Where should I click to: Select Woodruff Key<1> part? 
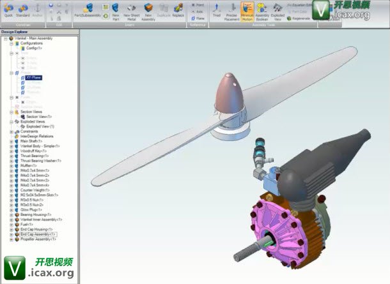point(34,151)
